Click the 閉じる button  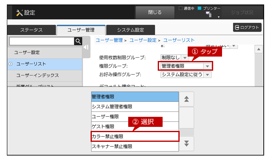pyautogui.click(x=155, y=12)
